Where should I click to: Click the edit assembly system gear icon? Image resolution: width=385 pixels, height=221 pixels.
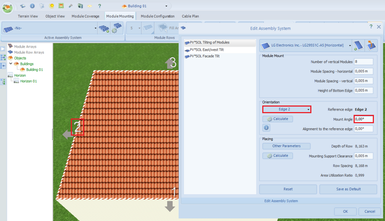click(x=116, y=28)
